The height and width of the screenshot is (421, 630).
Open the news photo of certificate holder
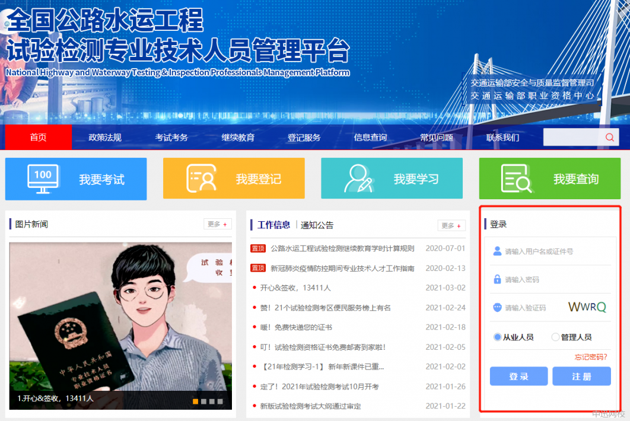click(x=120, y=317)
